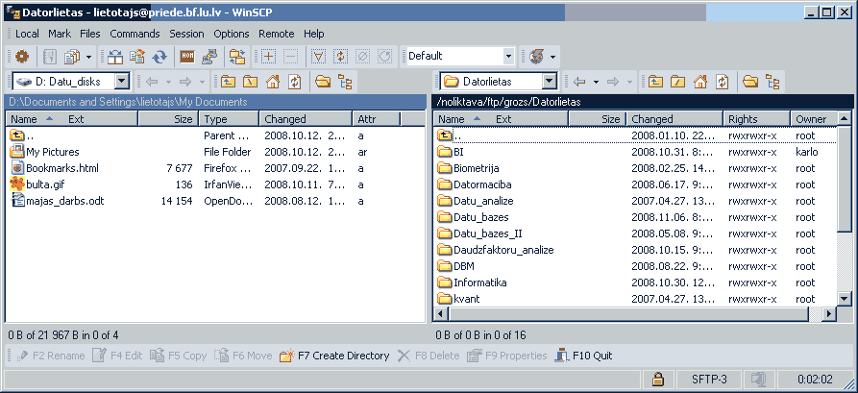This screenshot has height=393, width=858.
Task: Click F7 Create Directory button
Action: (x=334, y=356)
